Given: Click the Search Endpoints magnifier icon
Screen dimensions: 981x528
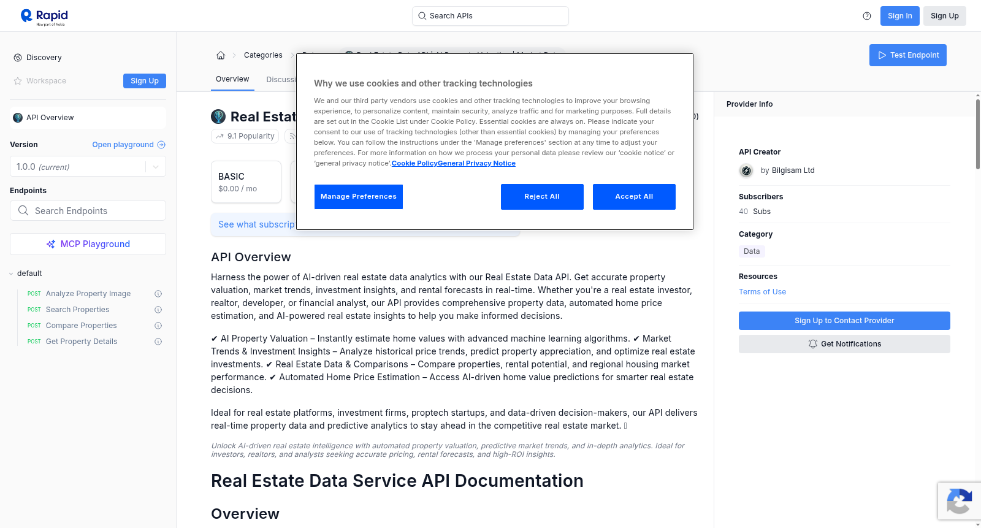Looking at the screenshot, I should tap(23, 210).
